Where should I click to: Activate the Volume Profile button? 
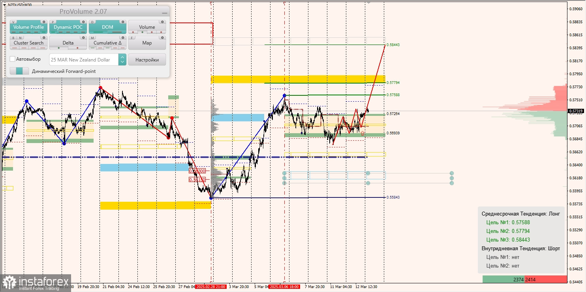[29, 27]
